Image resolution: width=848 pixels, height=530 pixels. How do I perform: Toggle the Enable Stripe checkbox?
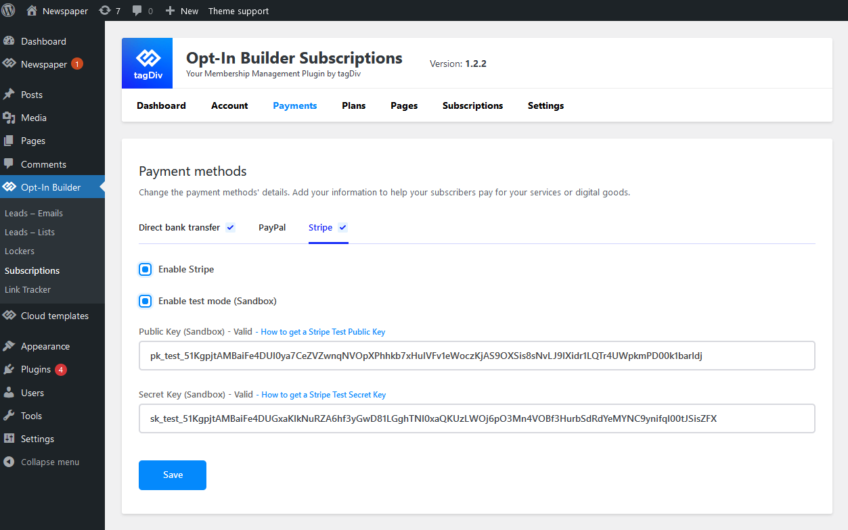pos(145,269)
